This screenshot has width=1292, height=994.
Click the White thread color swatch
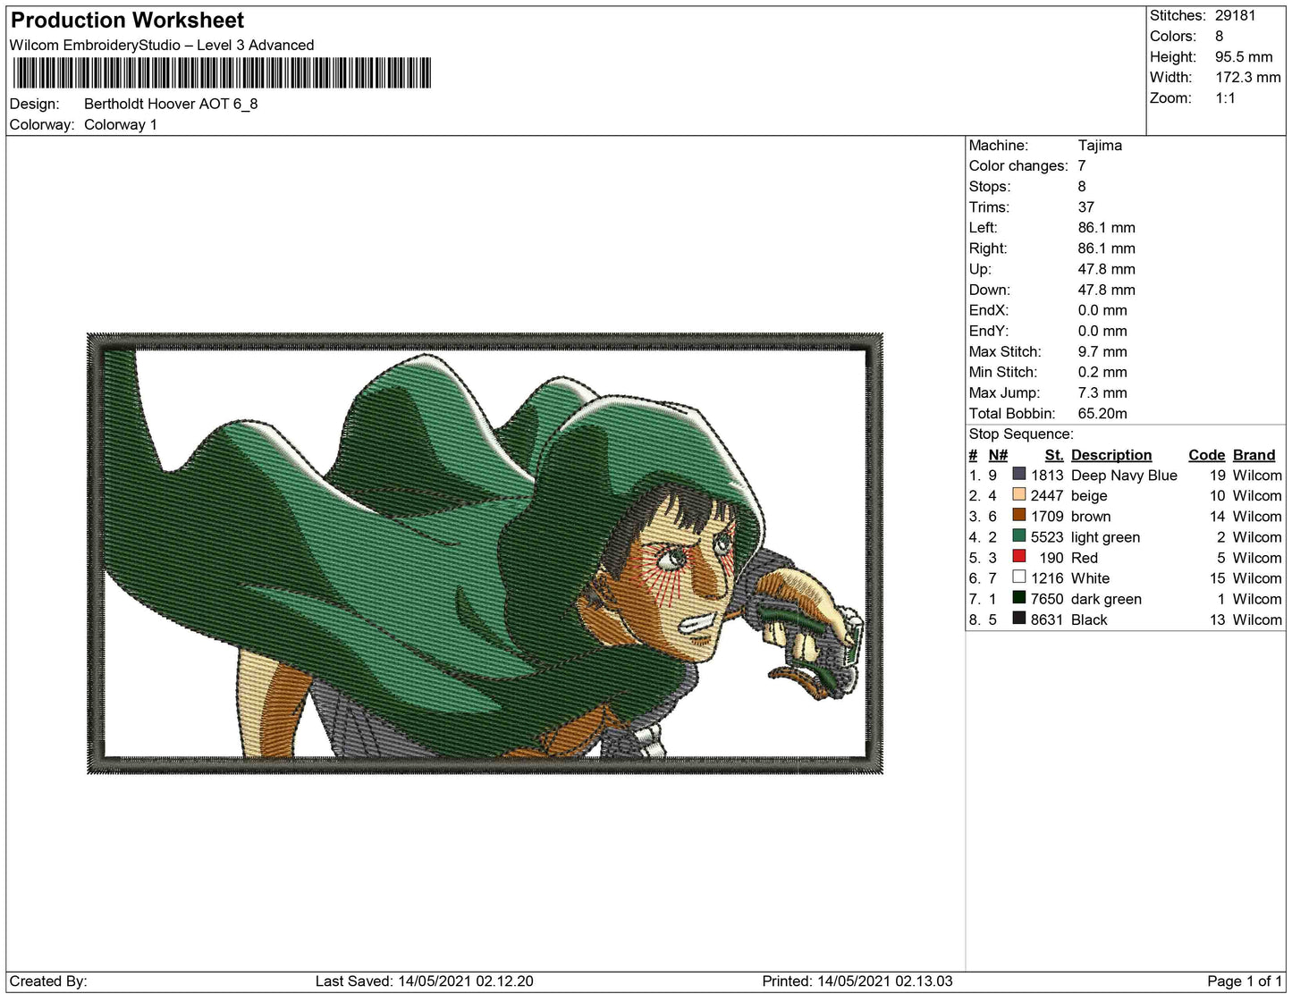point(1018,577)
